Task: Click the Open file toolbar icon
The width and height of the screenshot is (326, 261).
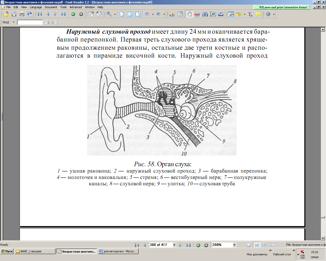Action: point(6,14)
